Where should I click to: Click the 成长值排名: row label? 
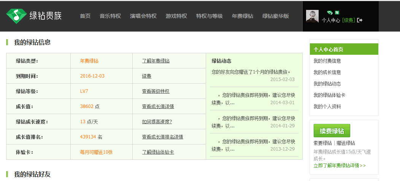pos(29,137)
